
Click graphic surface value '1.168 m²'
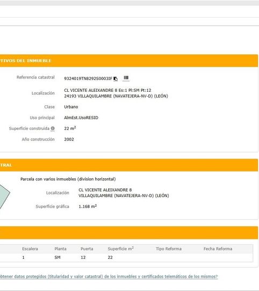tap(88, 206)
